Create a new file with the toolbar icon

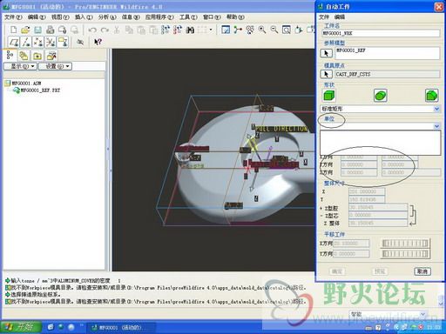pos(13,30)
